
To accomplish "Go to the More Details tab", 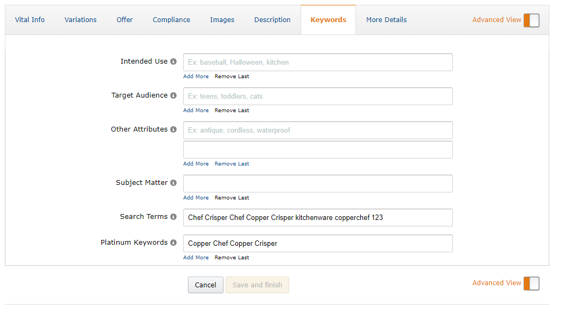I will click(386, 20).
